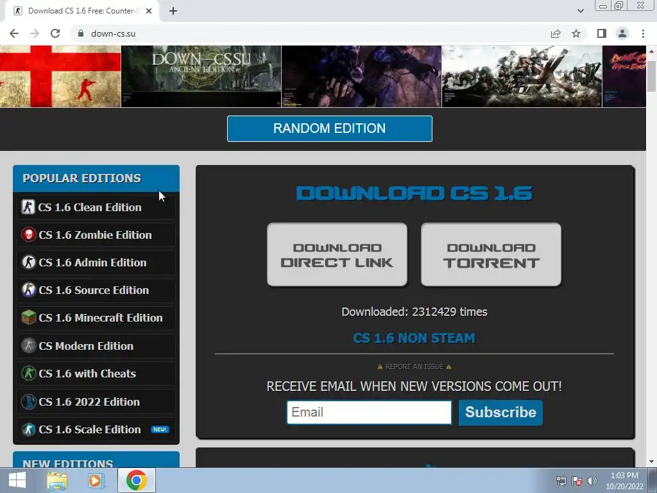Click the CS 1.6 Clean Edition icon
Image resolution: width=657 pixels, height=493 pixels.
pos(28,207)
